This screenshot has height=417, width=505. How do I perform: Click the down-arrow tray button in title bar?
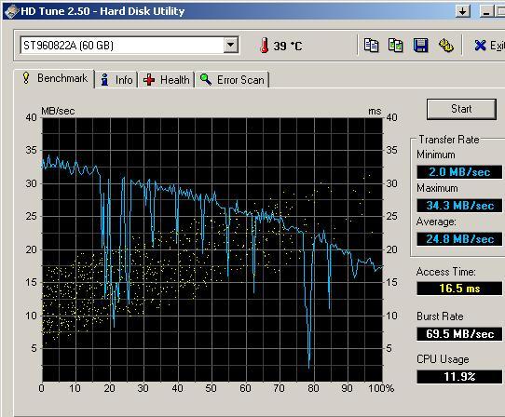463,11
